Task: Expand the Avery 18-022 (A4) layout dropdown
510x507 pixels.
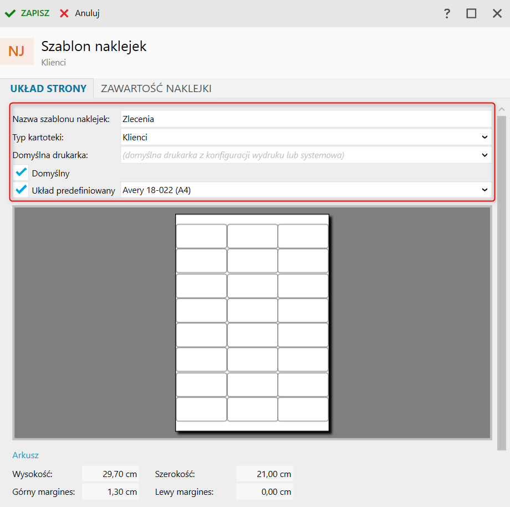Action: [484, 190]
